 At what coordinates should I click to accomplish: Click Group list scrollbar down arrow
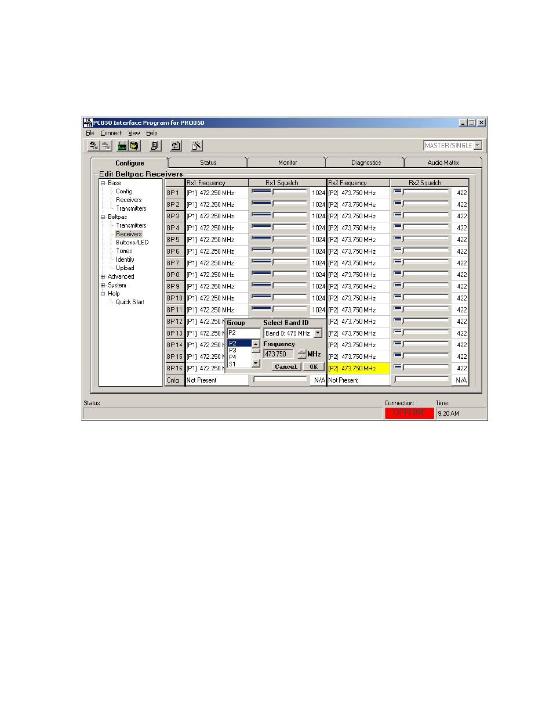pos(256,363)
